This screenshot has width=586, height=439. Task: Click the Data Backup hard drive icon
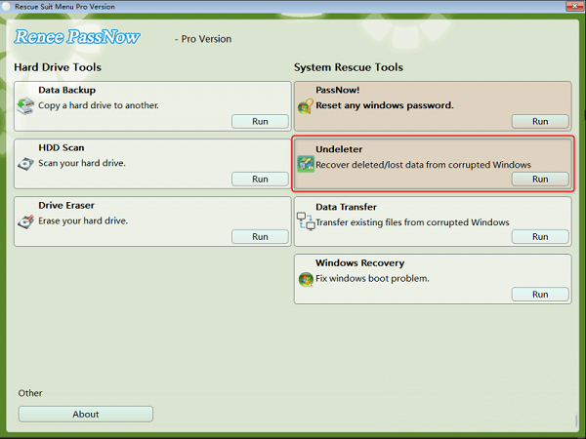coord(25,106)
